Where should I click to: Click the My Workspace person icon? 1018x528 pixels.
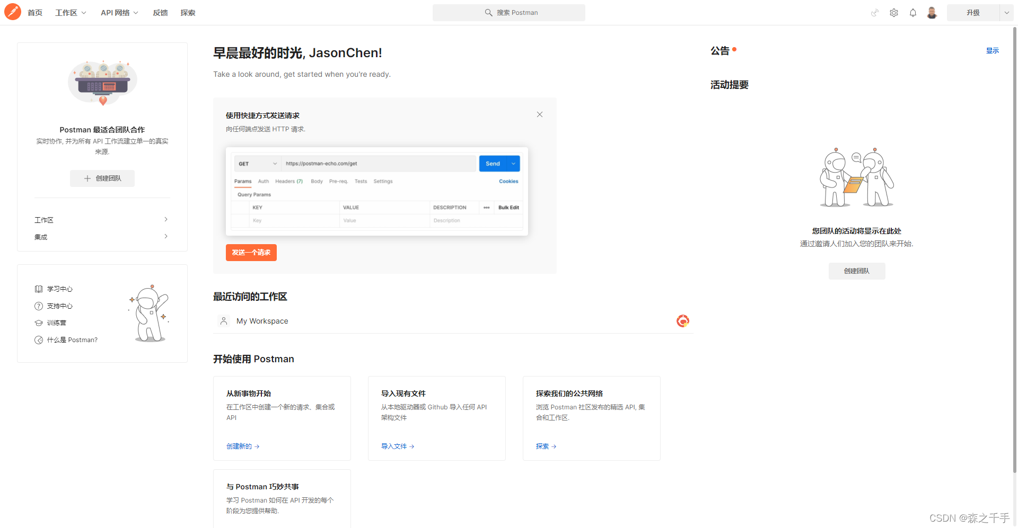click(224, 321)
